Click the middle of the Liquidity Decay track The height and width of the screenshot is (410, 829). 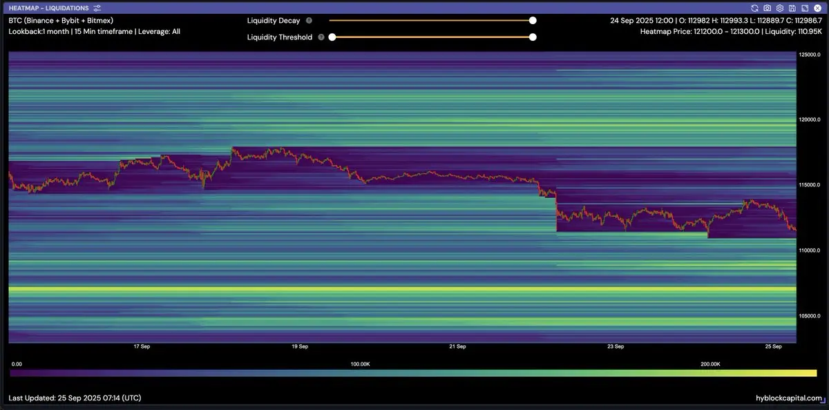pyautogui.click(x=431, y=21)
